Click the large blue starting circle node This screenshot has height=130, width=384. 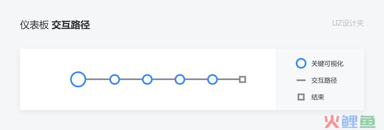pos(78,79)
